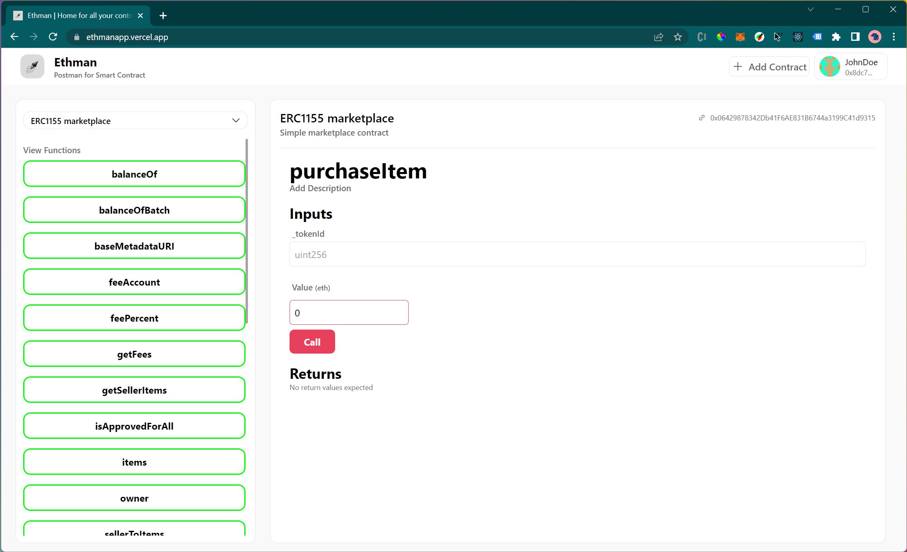Screen dimensions: 907x552
Task: Click the Add Description link
Action: click(320, 188)
